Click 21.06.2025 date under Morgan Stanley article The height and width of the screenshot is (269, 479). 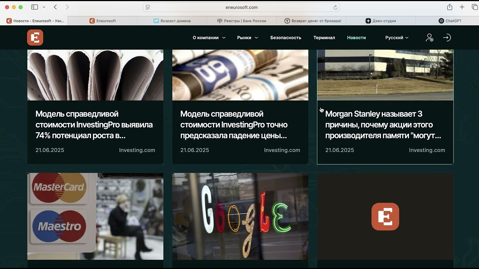pos(339,150)
